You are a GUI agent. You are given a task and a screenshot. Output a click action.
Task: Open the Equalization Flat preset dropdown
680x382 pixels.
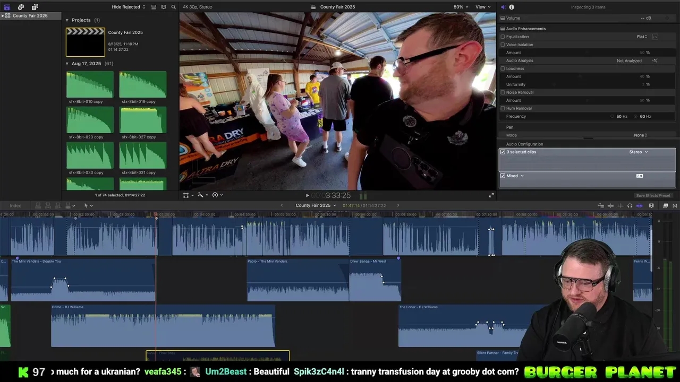[642, 37]
